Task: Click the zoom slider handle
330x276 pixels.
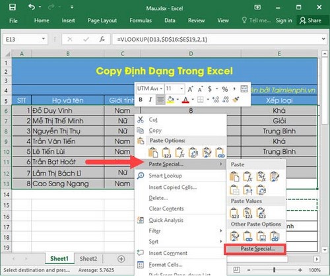Action: tap(275, 270)
